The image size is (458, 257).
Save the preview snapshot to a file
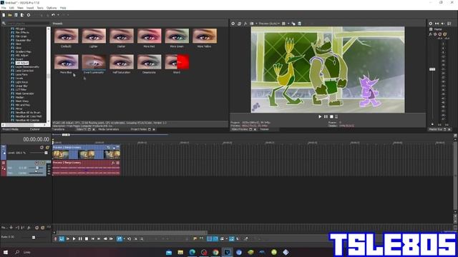point(299,24)
